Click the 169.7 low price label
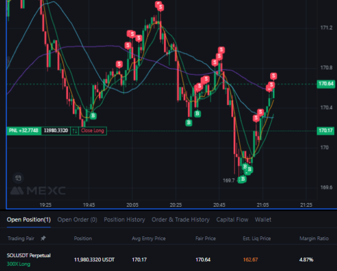This screenshot has width=337, height=271. 229,180
